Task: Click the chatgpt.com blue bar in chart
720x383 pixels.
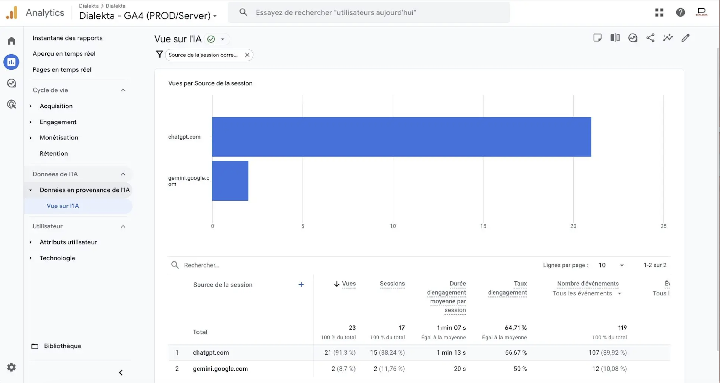Action: [401, 137]
